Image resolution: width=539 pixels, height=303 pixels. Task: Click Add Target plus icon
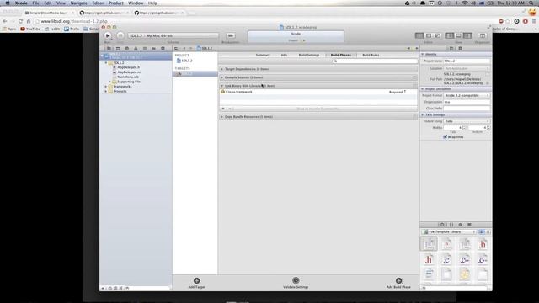pos(196,280)
